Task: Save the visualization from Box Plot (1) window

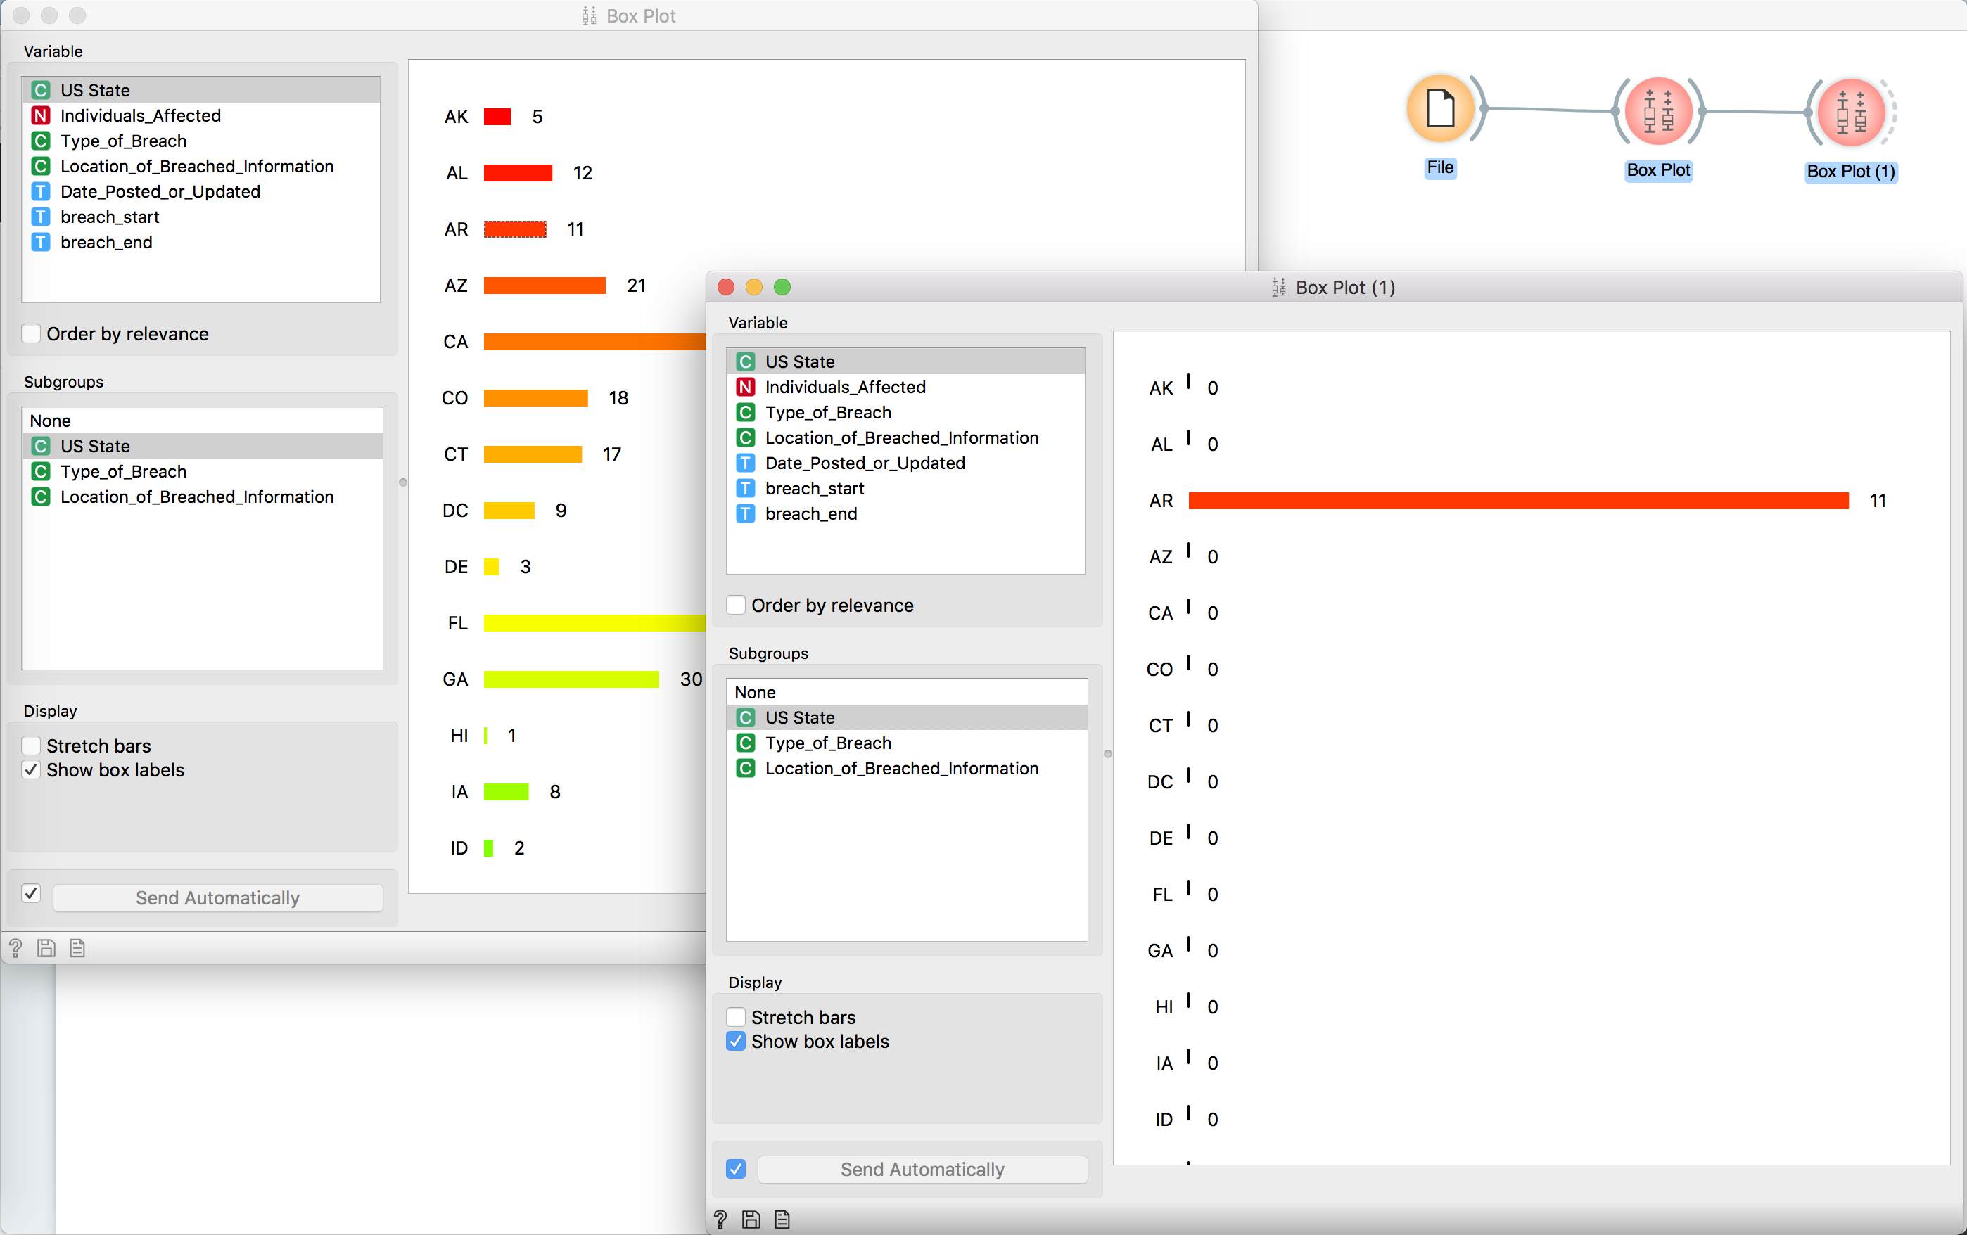Action: (751, 1219)
